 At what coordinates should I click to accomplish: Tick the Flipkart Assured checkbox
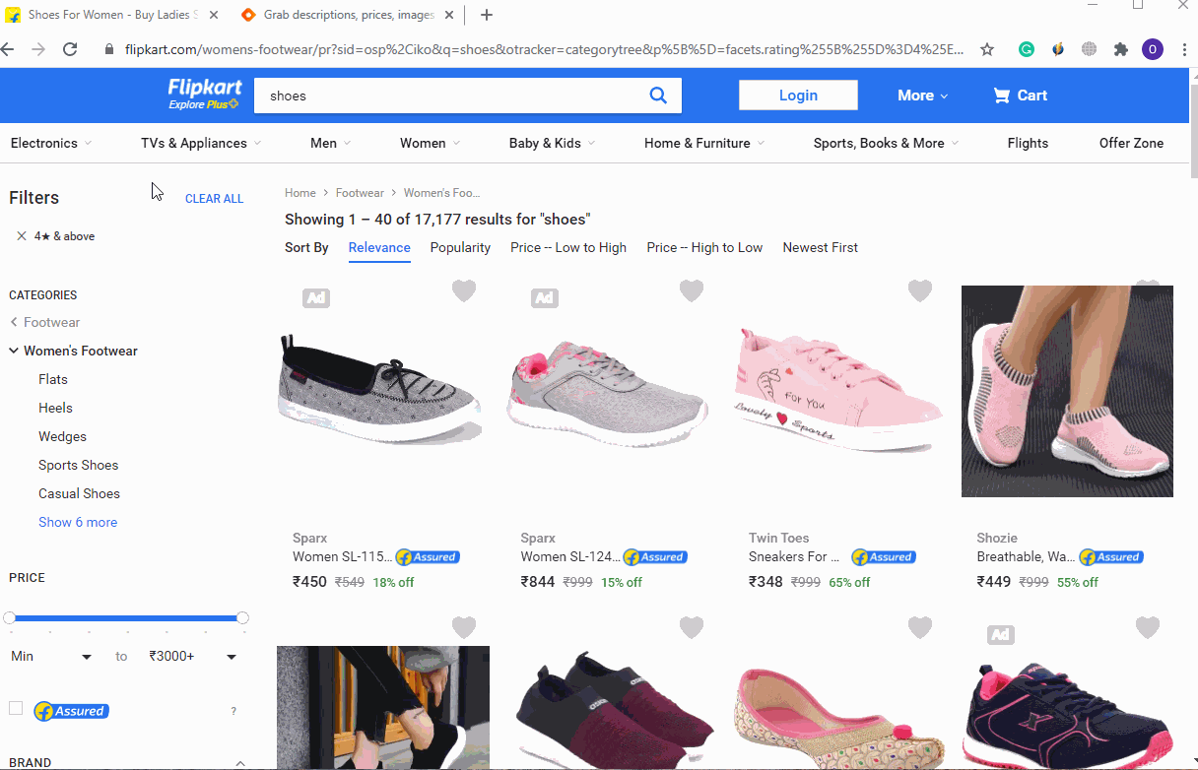pos(16,708)
